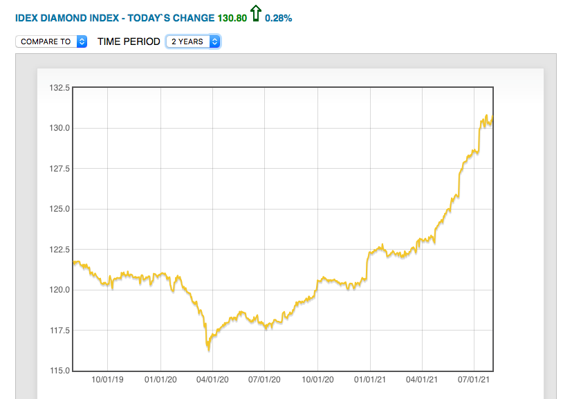
Task: Click the 115.0 y-axis label
Action: click(x=58, y=371)
